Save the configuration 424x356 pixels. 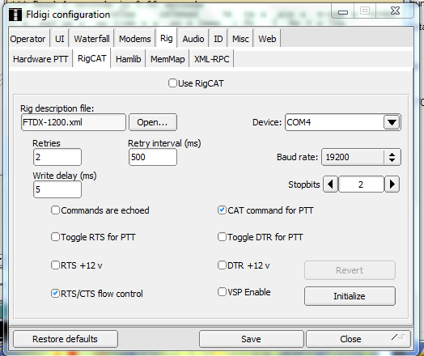tap(251, 339)
